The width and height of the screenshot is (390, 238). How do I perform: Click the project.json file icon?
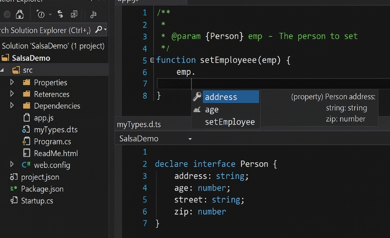tap(14, 177)
